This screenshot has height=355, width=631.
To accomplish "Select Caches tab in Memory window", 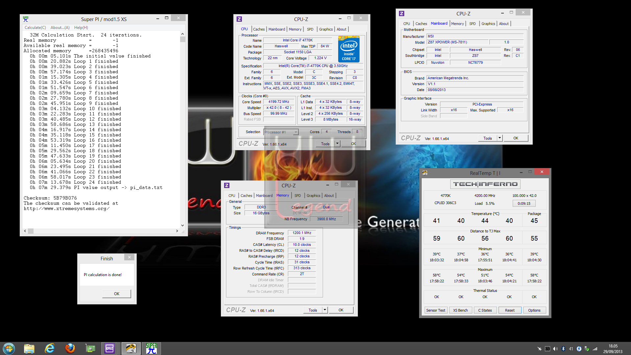I will tap(246, 196).
